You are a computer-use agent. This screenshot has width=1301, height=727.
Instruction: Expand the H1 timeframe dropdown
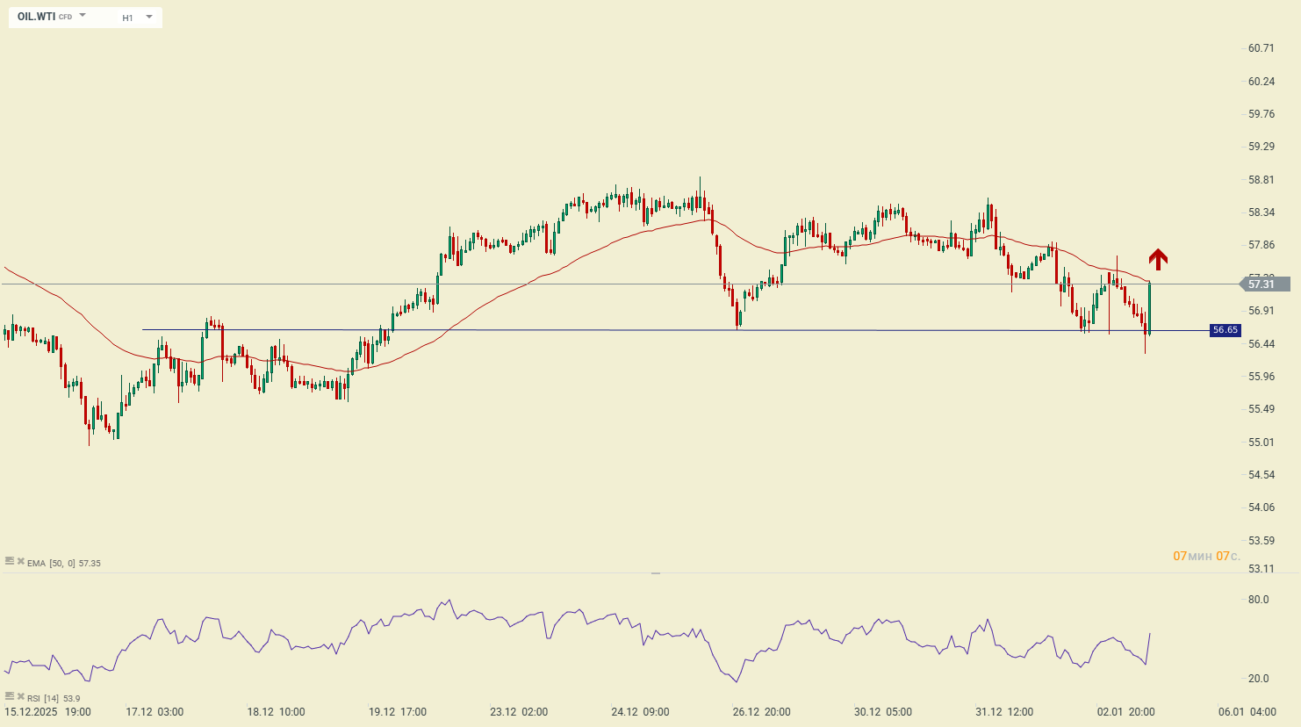[x=148, y=17]
